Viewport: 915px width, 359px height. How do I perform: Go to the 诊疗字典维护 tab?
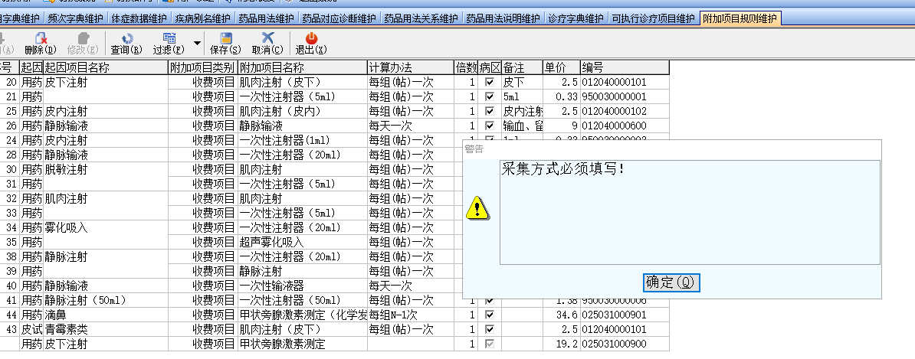(x=576, y=18)
